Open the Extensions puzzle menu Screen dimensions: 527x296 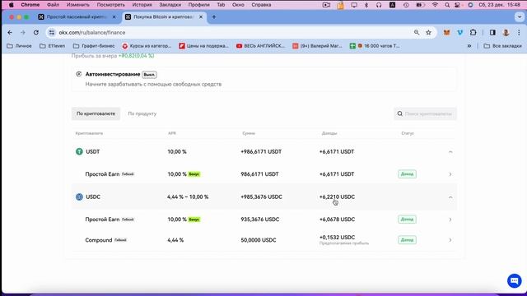(473, 33)
